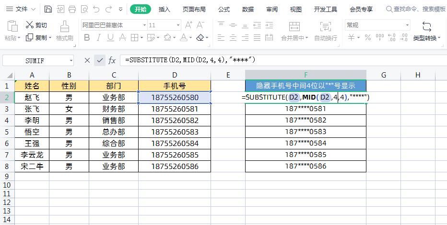Click the Cut (剪切) scissors icon

30,25
